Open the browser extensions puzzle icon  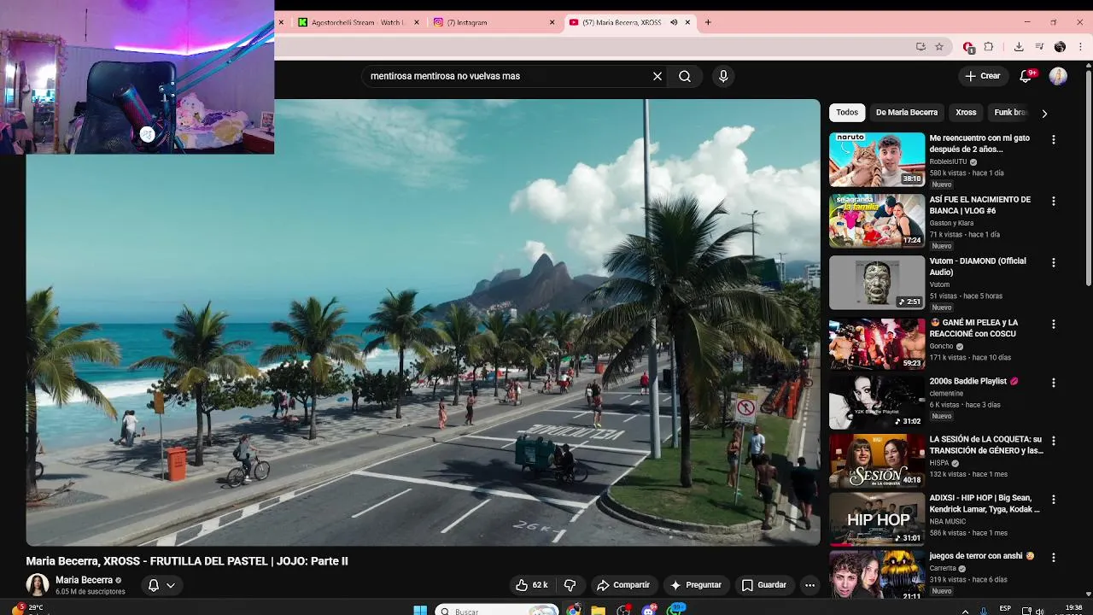coord(989,47)
